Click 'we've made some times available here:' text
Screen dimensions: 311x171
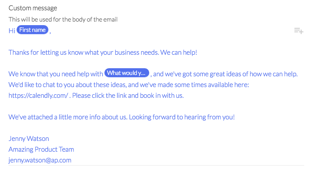pos(194,85)
